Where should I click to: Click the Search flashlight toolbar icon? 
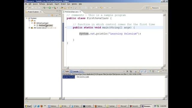pyautogui.click(x=69, y=8)
